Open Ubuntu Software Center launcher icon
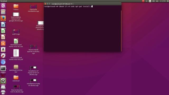Image resolution: width=169 pixels, height=95 pixels. 3,43
